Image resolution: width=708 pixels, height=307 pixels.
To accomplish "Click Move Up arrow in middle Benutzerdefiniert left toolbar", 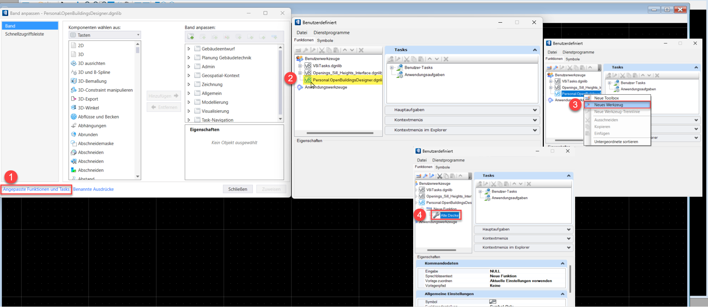I will coord(345,50).
